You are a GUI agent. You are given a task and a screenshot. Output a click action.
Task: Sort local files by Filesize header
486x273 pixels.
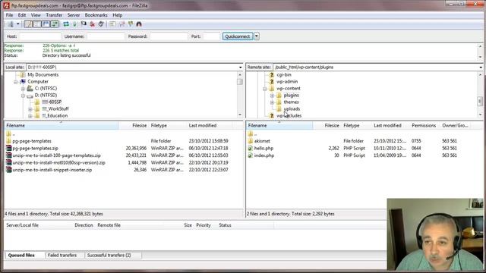(x=134, y=125)
